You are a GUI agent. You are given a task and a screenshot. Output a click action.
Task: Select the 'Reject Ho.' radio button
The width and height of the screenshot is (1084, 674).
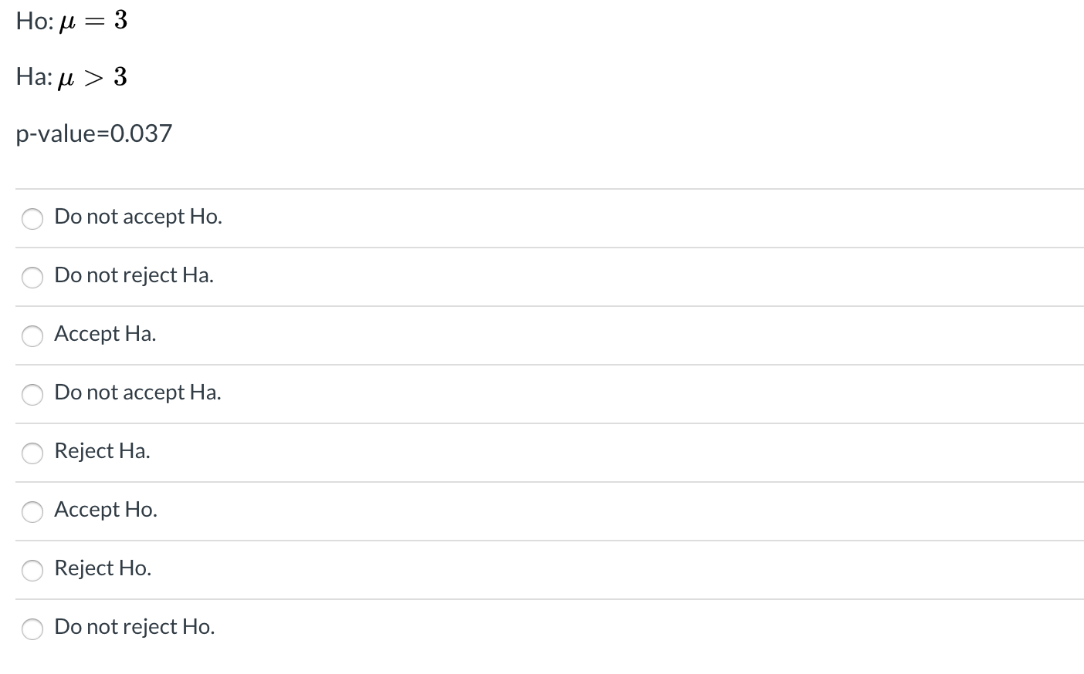(32, 571)
